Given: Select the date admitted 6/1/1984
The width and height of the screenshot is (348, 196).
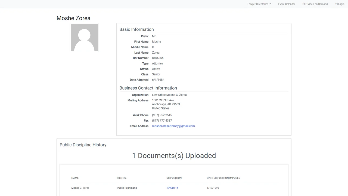Looking at the screenshot, I should click(158, 80).
